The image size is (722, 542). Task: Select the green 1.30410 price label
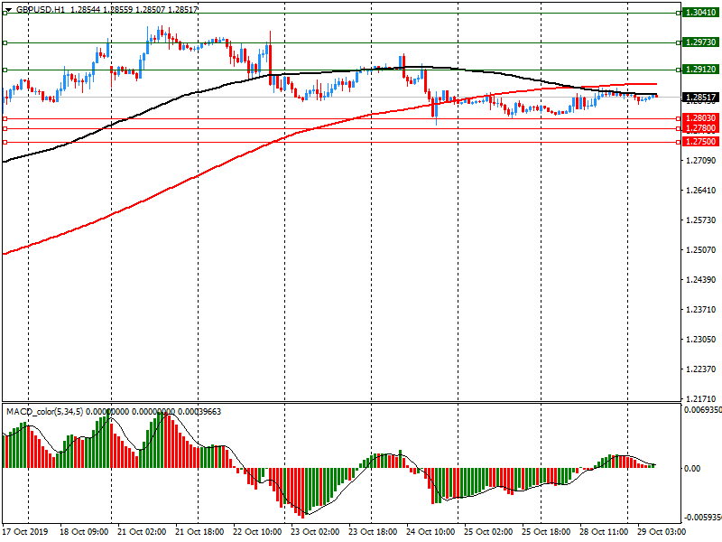point(701,13)
